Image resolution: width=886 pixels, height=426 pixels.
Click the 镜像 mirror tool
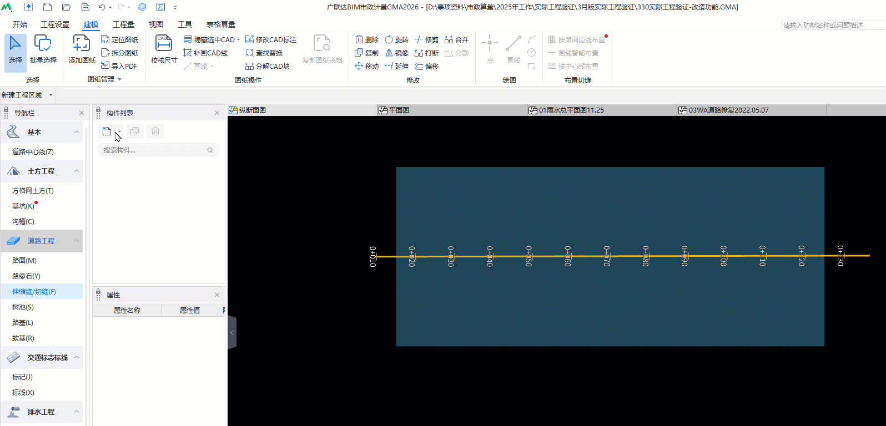click(x=396, y=53)
